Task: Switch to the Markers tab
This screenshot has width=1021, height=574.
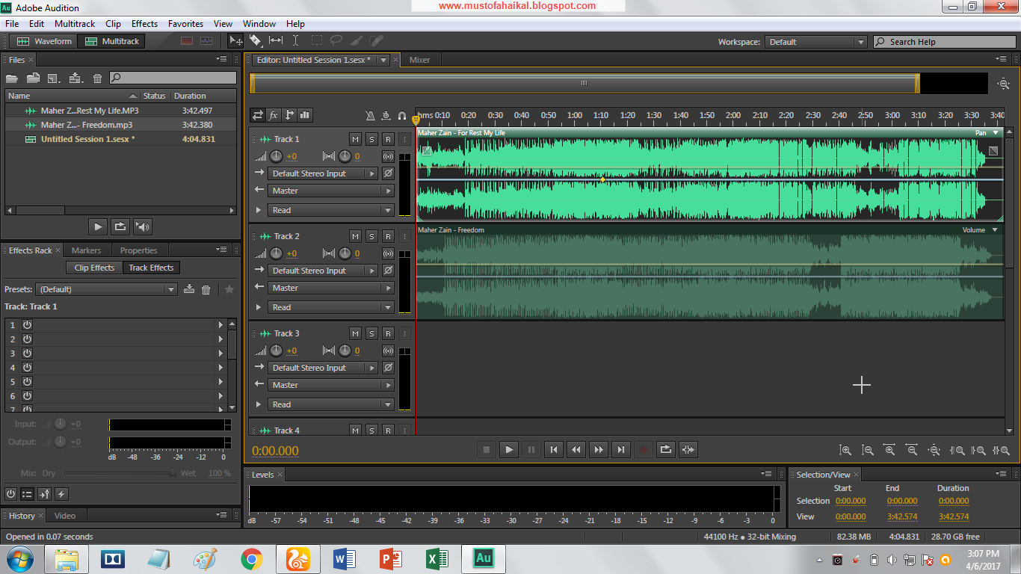Action: tap(86, 250)
